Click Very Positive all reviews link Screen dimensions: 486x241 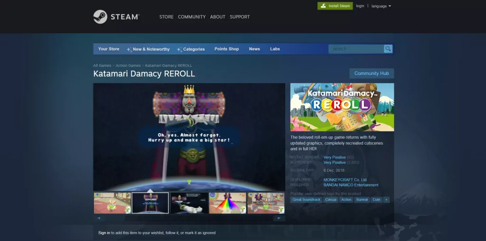coord(335,162)
